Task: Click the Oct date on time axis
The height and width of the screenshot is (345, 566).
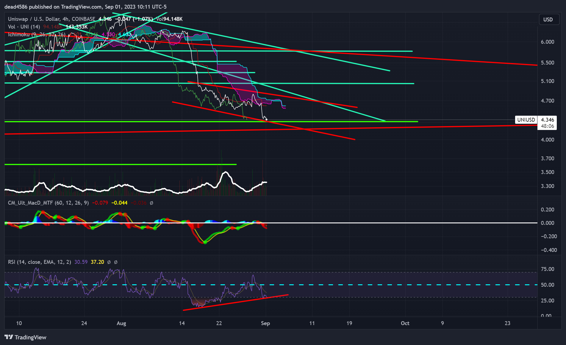Action: [405, 323]
